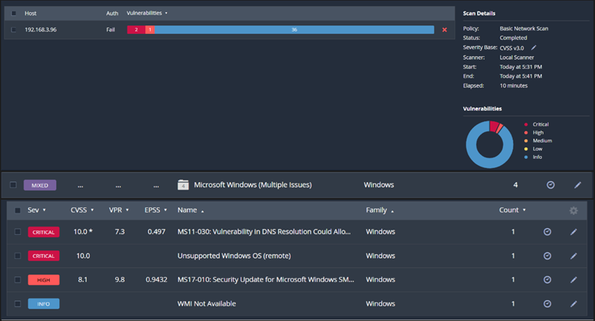
Task: Sort by the Count column header
Action: tap(512, 210)
